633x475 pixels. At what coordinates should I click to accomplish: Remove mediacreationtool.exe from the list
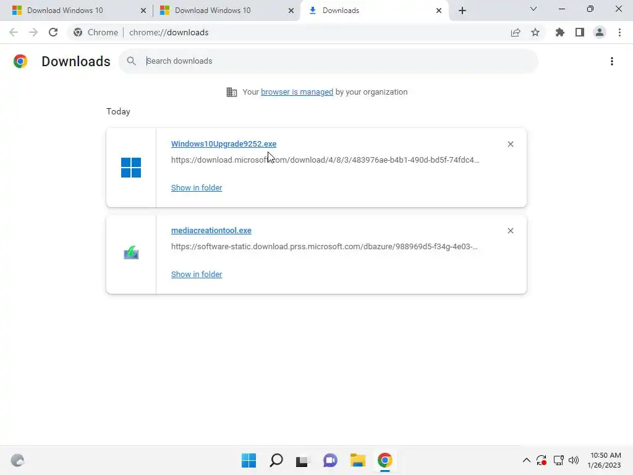point(511,231)
